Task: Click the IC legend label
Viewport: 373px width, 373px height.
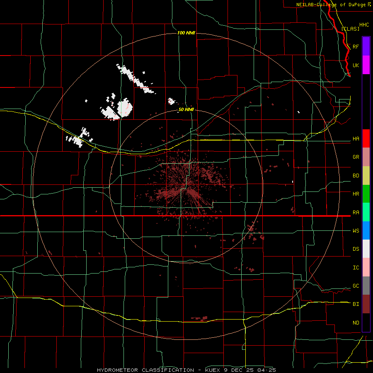Action: [x=356, y=268]
